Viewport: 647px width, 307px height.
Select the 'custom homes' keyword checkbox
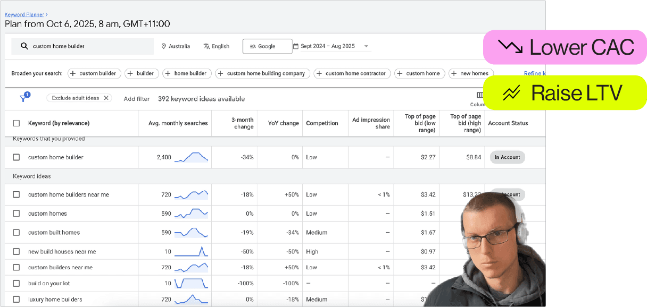point(16,214)
